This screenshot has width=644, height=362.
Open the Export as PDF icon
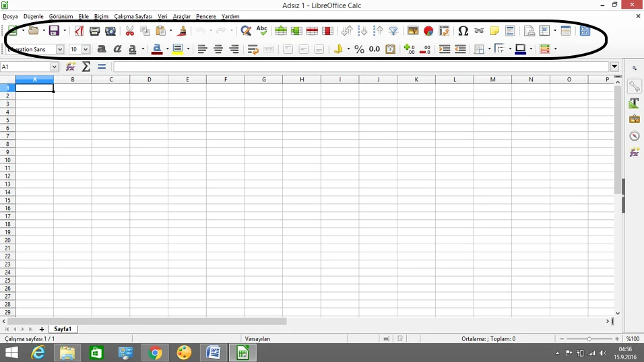coord(79,30)
